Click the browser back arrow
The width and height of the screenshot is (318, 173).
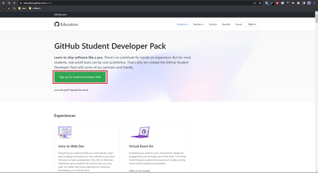[x=3, y=3]
